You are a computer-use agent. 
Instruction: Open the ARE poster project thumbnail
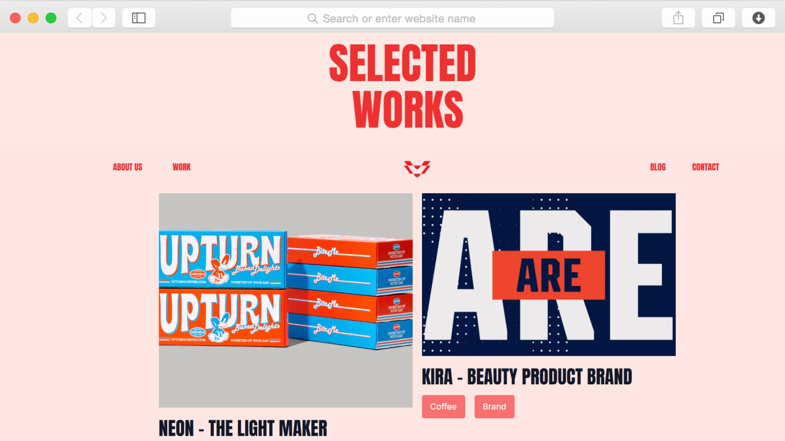pos(549,274)
